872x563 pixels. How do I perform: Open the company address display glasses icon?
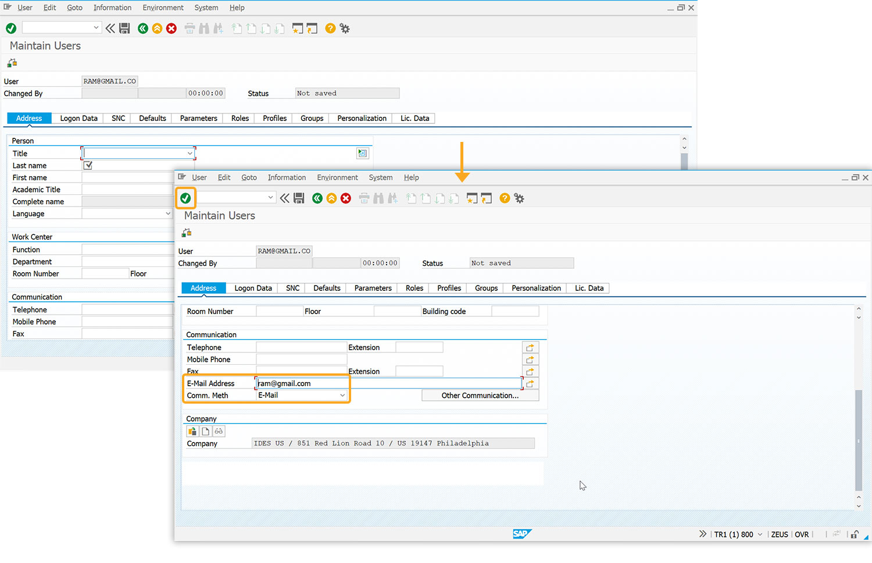pyautogui.click(x=219, y=432)
